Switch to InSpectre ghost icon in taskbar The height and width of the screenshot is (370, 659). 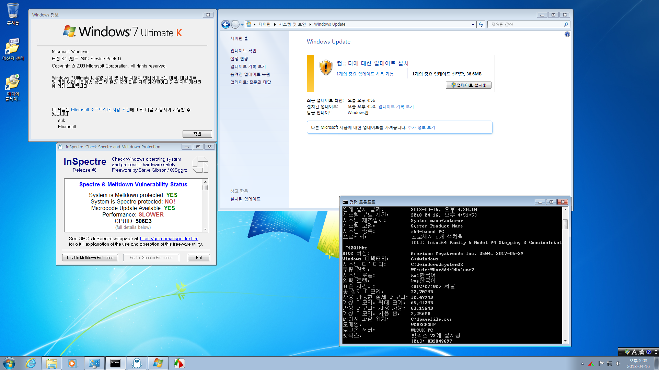137,363
